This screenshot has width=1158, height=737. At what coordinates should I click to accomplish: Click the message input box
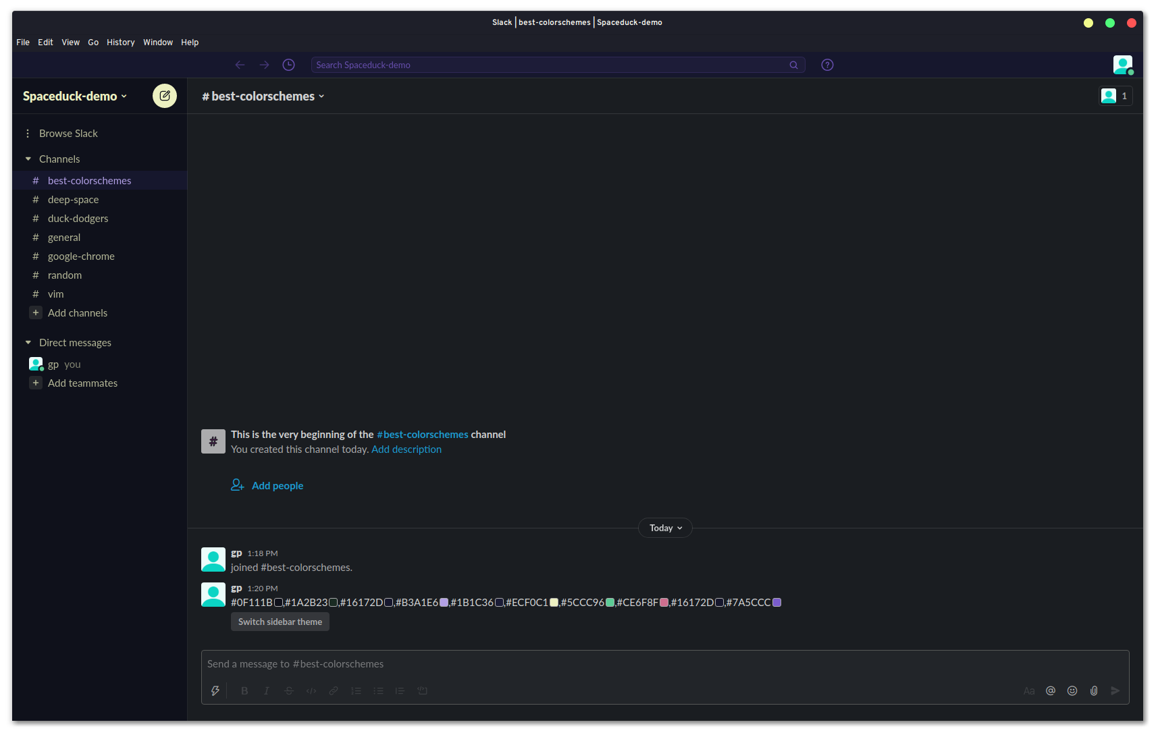[665, 664]
